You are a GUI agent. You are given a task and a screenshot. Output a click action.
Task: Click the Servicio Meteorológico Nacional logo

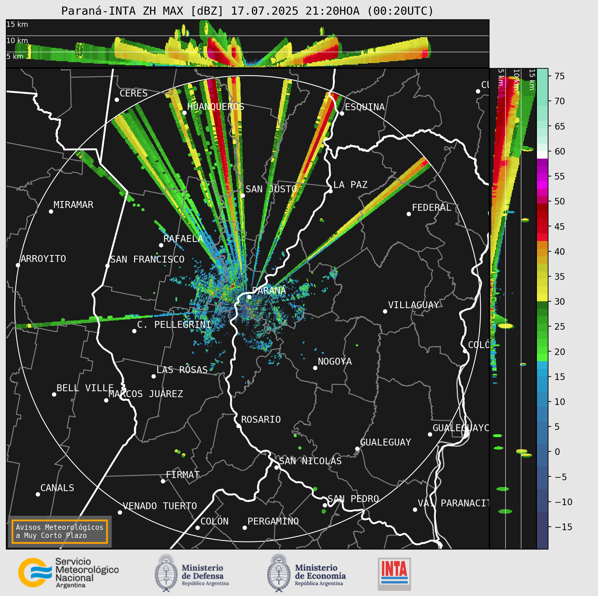[69, 573]
